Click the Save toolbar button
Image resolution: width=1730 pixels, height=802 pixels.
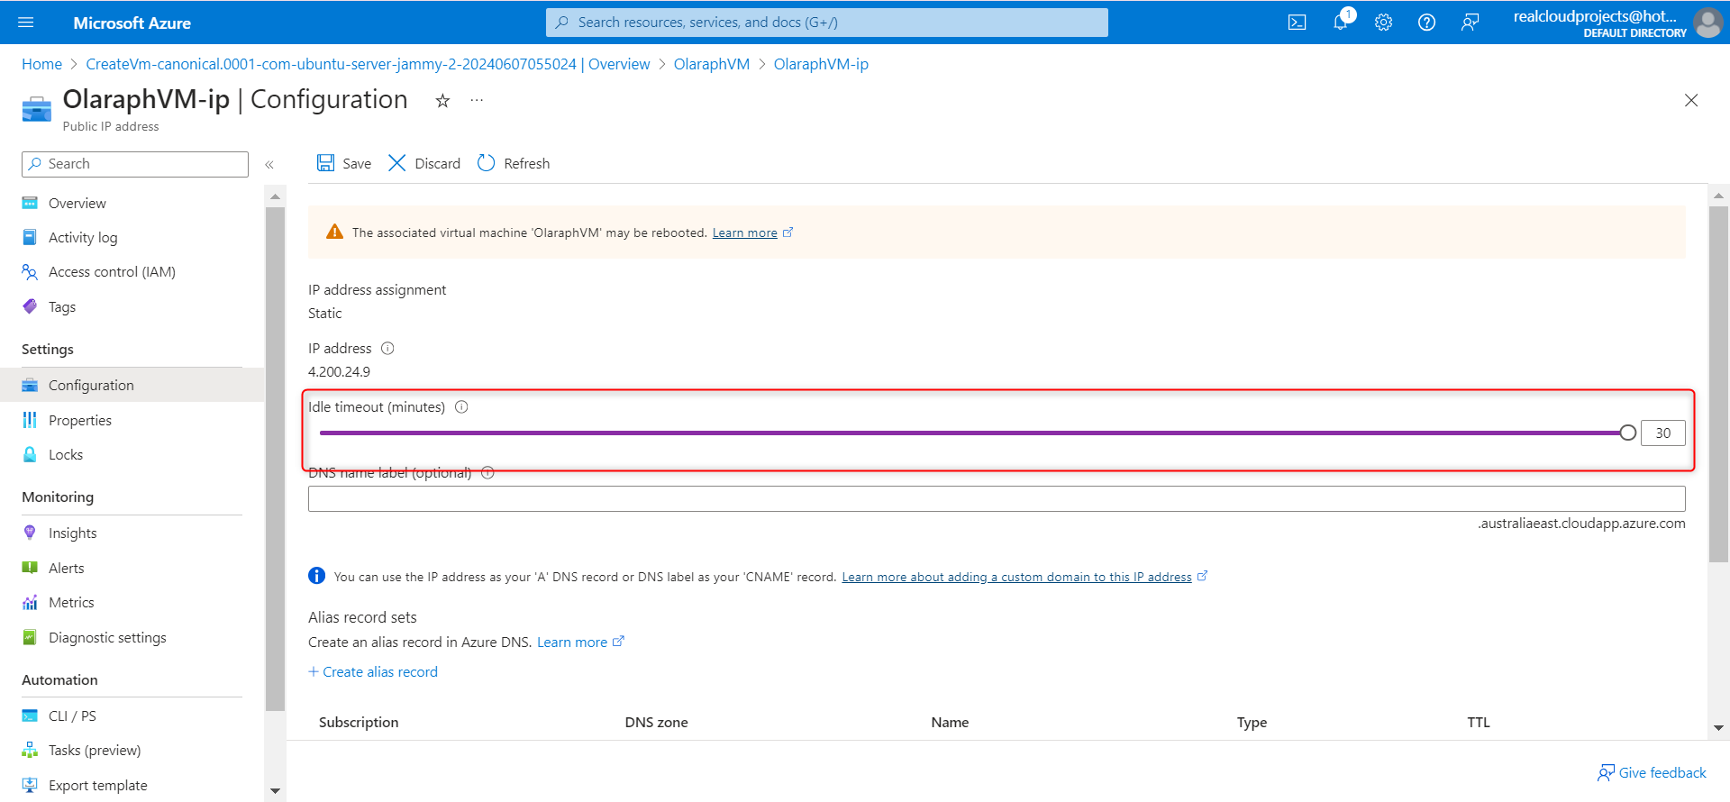(344, 163)
